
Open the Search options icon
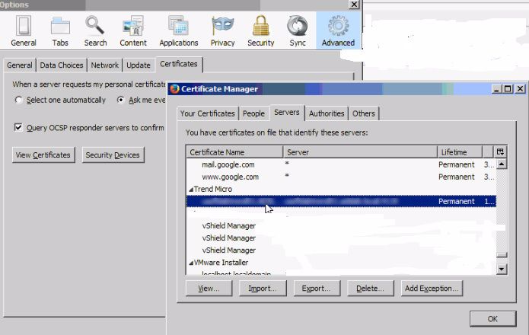[95, 27]
